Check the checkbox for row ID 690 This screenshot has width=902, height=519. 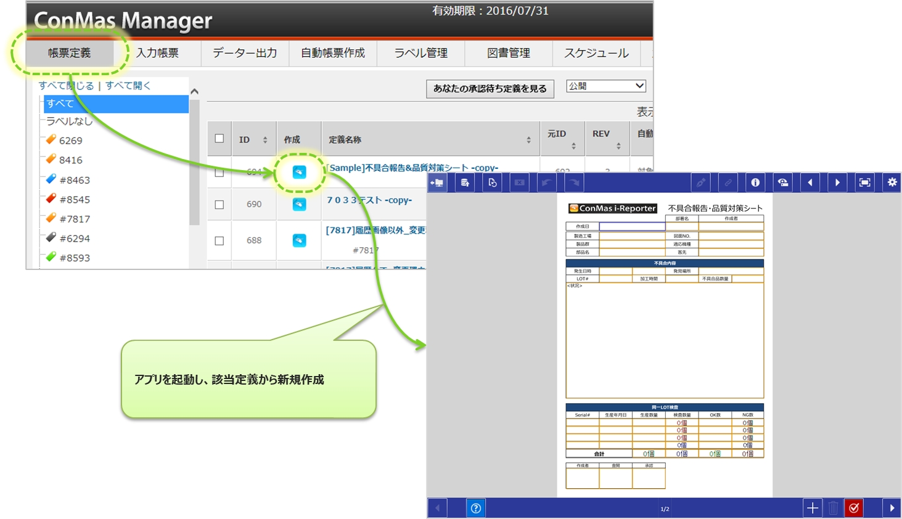[219, 205]
